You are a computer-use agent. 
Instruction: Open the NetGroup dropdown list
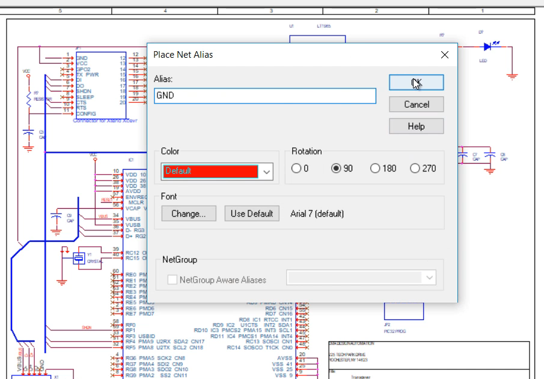click(x=429, y=278)
